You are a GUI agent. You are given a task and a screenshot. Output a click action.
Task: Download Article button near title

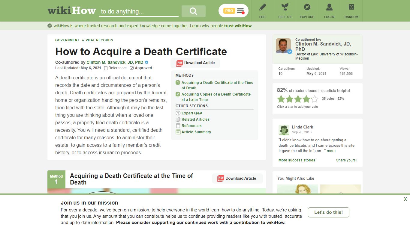[x=195, y=63]
